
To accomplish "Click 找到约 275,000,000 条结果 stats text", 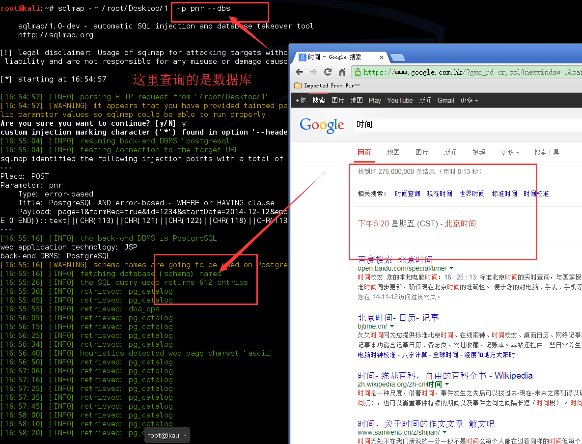I will coord(396,171).
